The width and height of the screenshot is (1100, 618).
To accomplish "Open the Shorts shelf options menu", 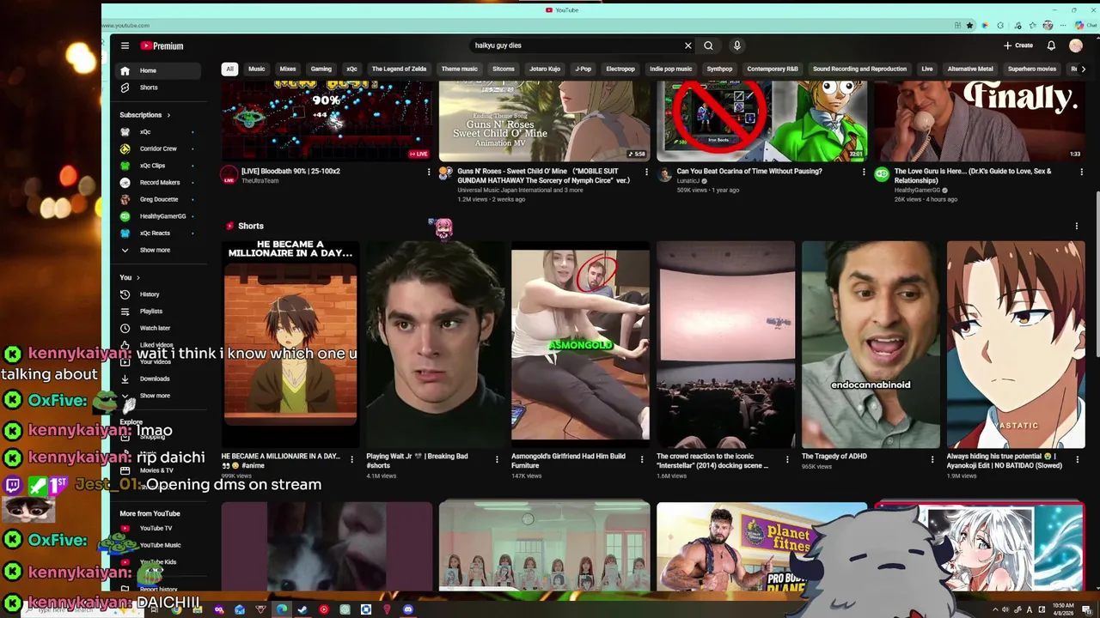I will pos(1077,227).
